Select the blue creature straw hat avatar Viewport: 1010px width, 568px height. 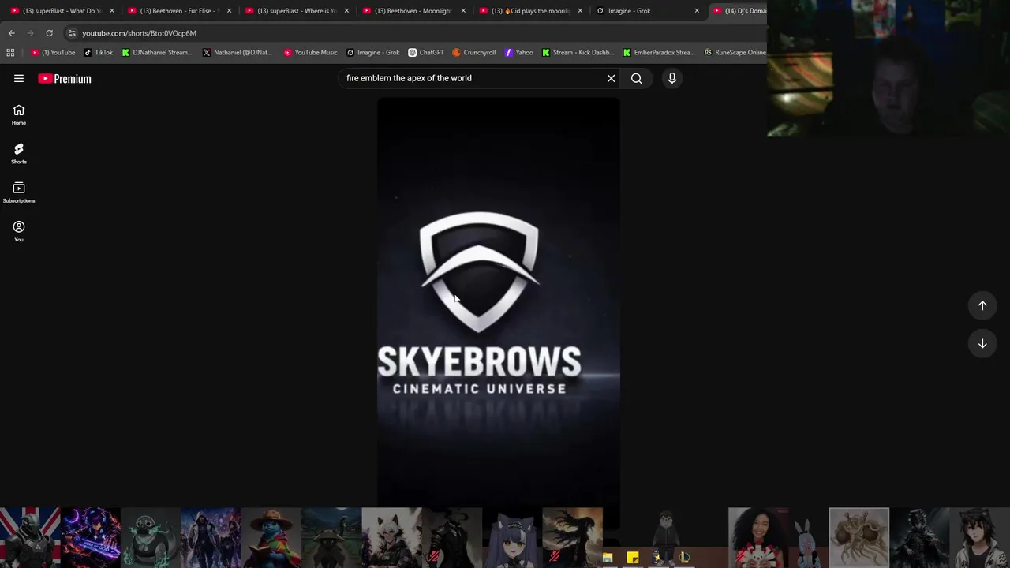[271, 537]
